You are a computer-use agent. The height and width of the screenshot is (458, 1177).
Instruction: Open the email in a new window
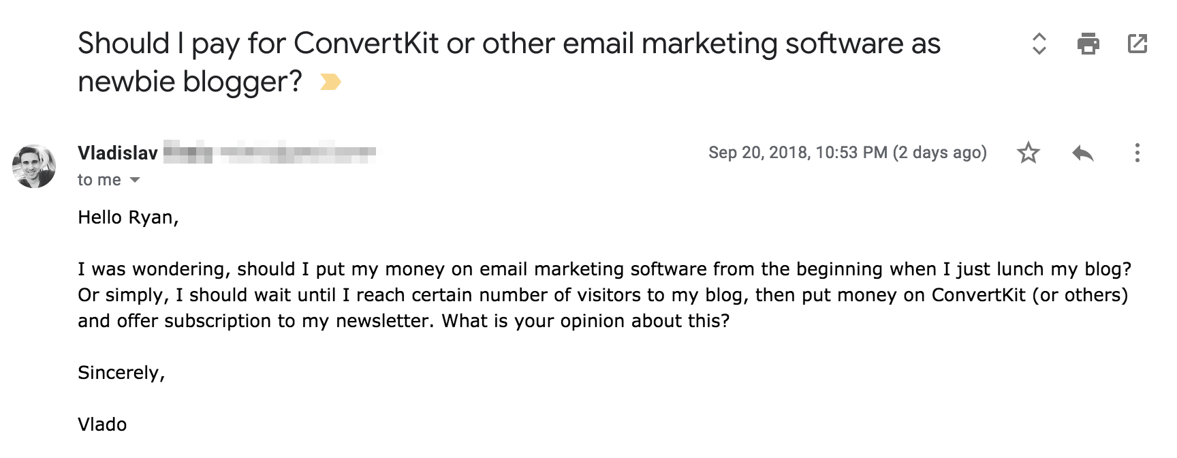point(1136,44)
